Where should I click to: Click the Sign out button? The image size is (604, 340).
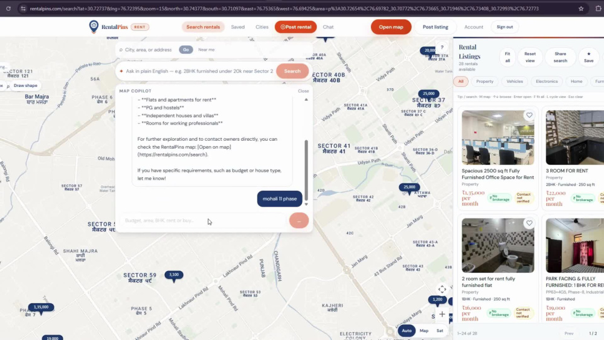tap(504, 27)
